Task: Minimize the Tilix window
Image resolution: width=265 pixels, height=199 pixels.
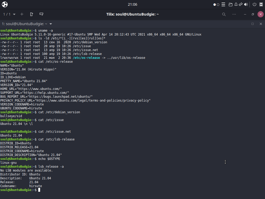Action: 245,15
